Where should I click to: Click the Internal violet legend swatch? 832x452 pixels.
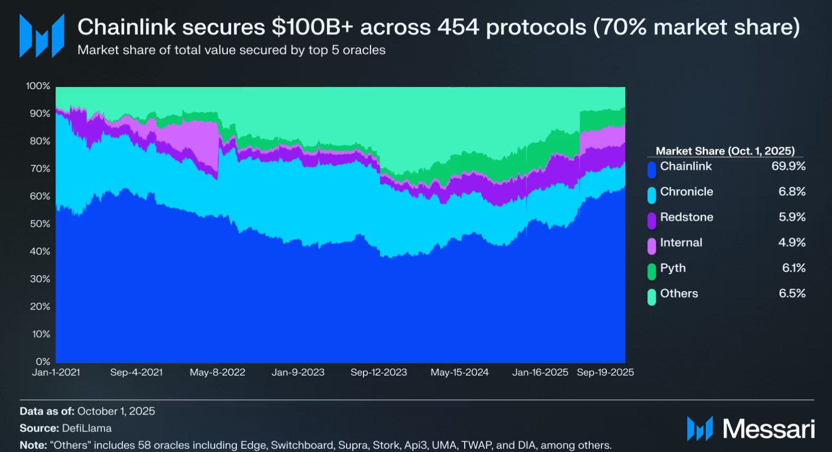click(x=652, y=245)
